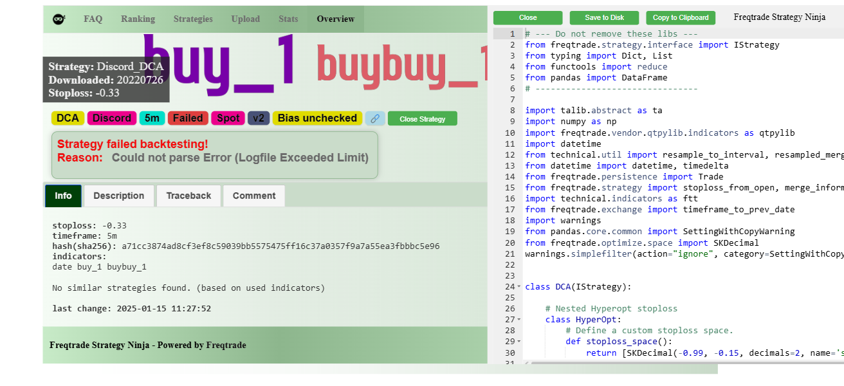The image size is (844, 386).
Task: Open the FAQ page
Action: 93,19
